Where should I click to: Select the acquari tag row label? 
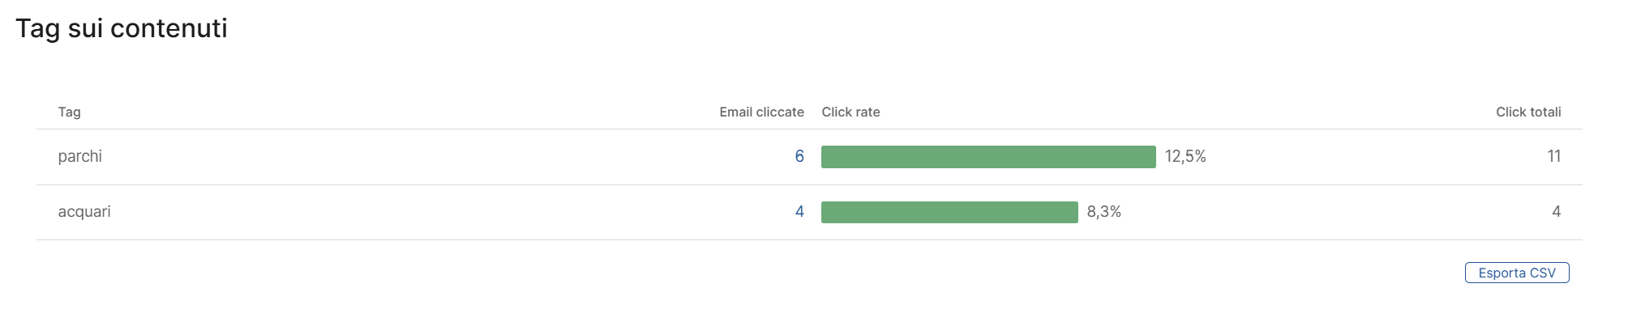coord(84,212)
